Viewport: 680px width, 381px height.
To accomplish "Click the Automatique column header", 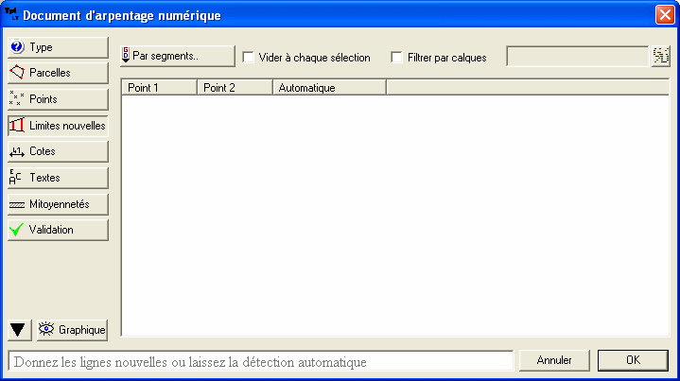I will 328,88.
